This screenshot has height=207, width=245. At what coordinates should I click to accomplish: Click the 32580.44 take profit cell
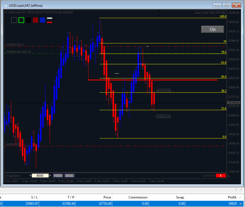[x=57, y=203]
